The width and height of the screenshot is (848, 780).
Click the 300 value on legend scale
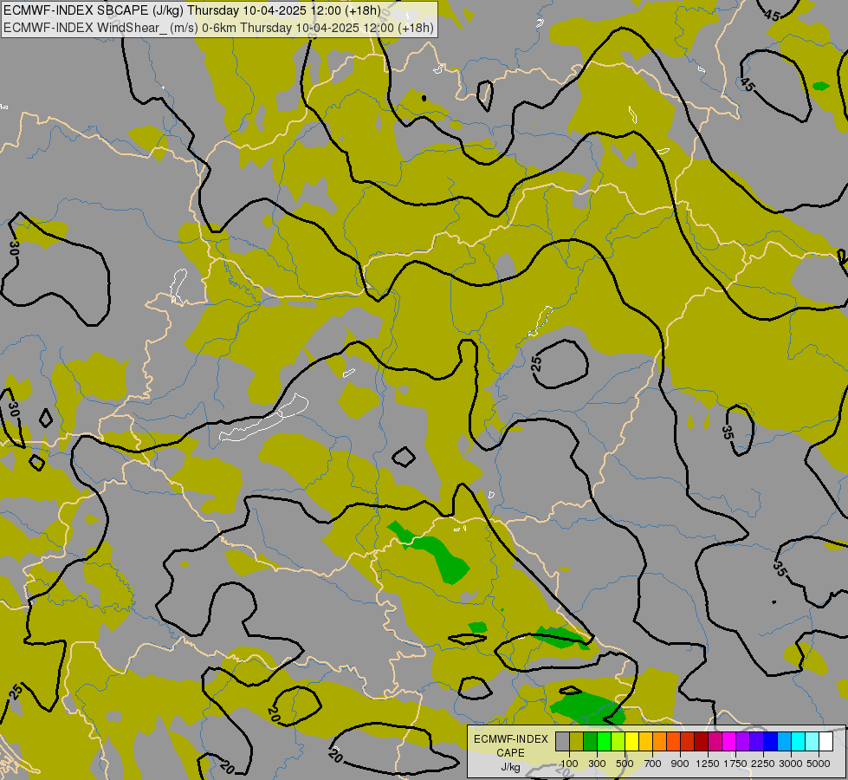tap(597, 764)
